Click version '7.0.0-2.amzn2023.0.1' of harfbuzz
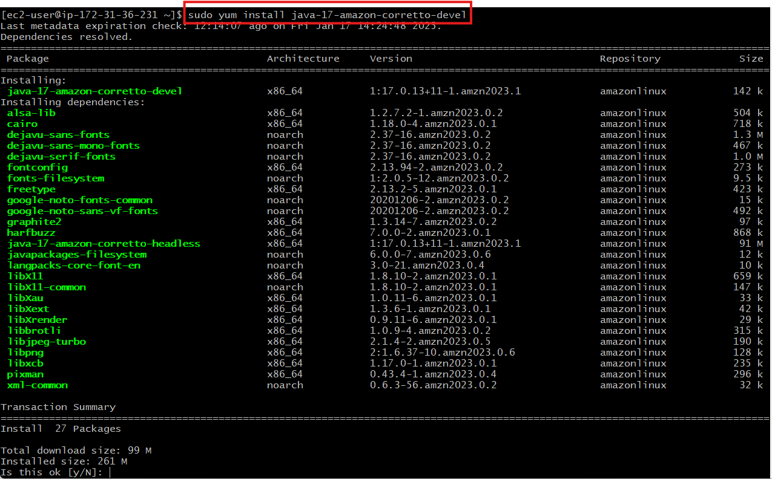772x479 pixels. point(431,233)
